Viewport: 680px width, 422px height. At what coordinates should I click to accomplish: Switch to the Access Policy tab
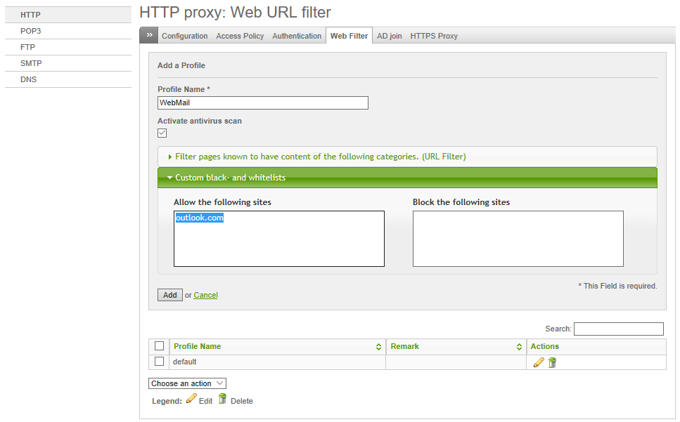240,36
